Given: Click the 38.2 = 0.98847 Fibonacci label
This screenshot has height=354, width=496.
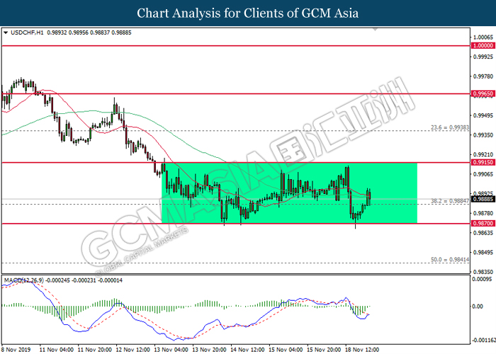Looking at the screenshot, I should 450,201.
